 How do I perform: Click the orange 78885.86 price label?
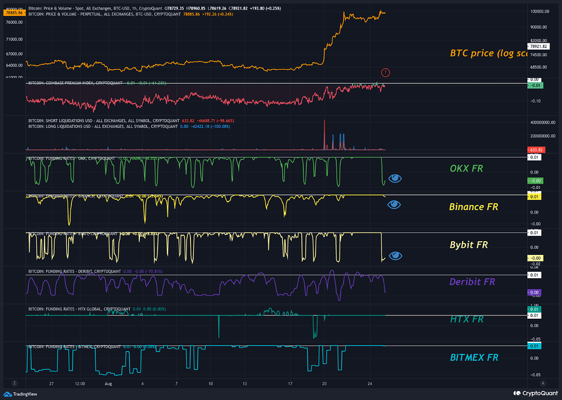tap(14, 13)
